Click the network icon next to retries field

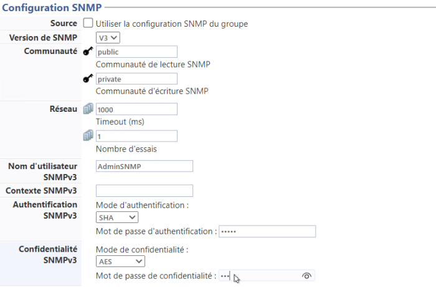click(x=88, y=135)
